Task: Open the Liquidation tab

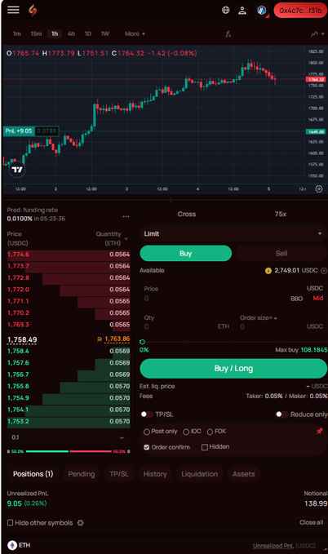Action: pyautogui.click(x=199, y=474)
